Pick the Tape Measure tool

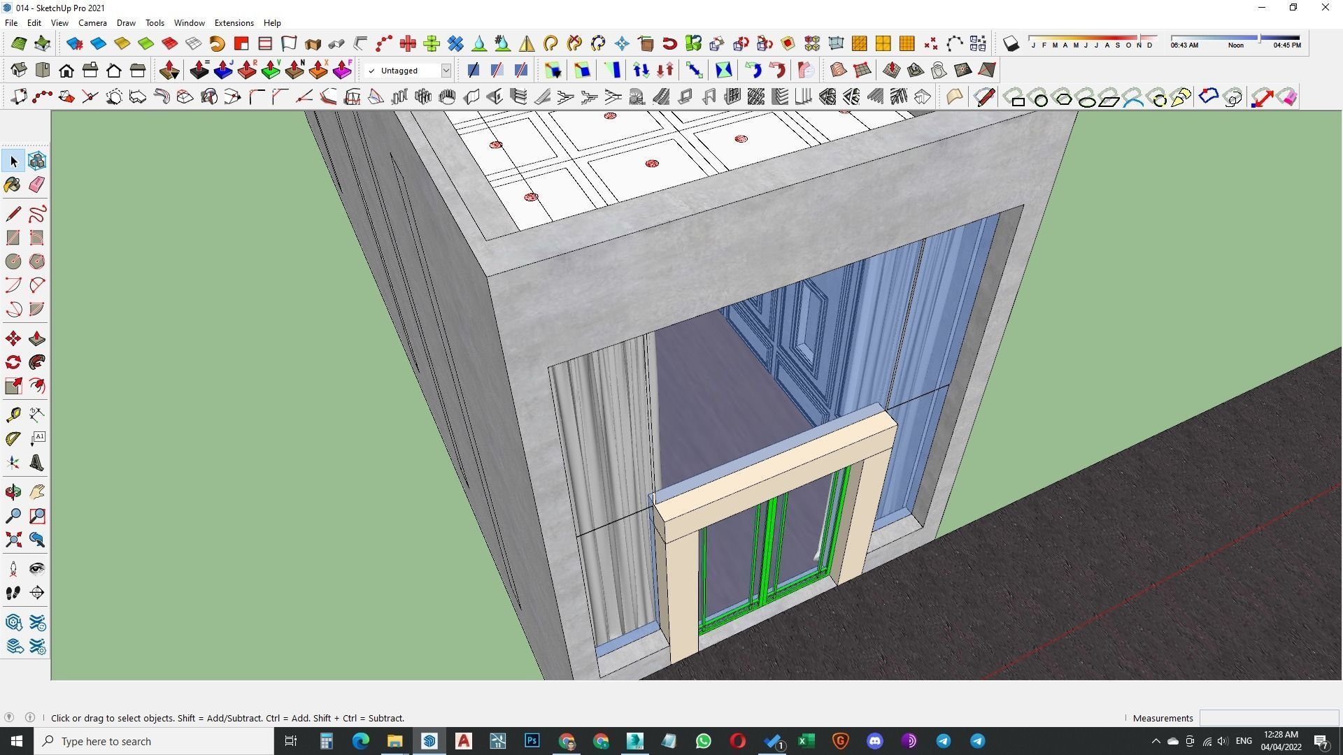13,415
